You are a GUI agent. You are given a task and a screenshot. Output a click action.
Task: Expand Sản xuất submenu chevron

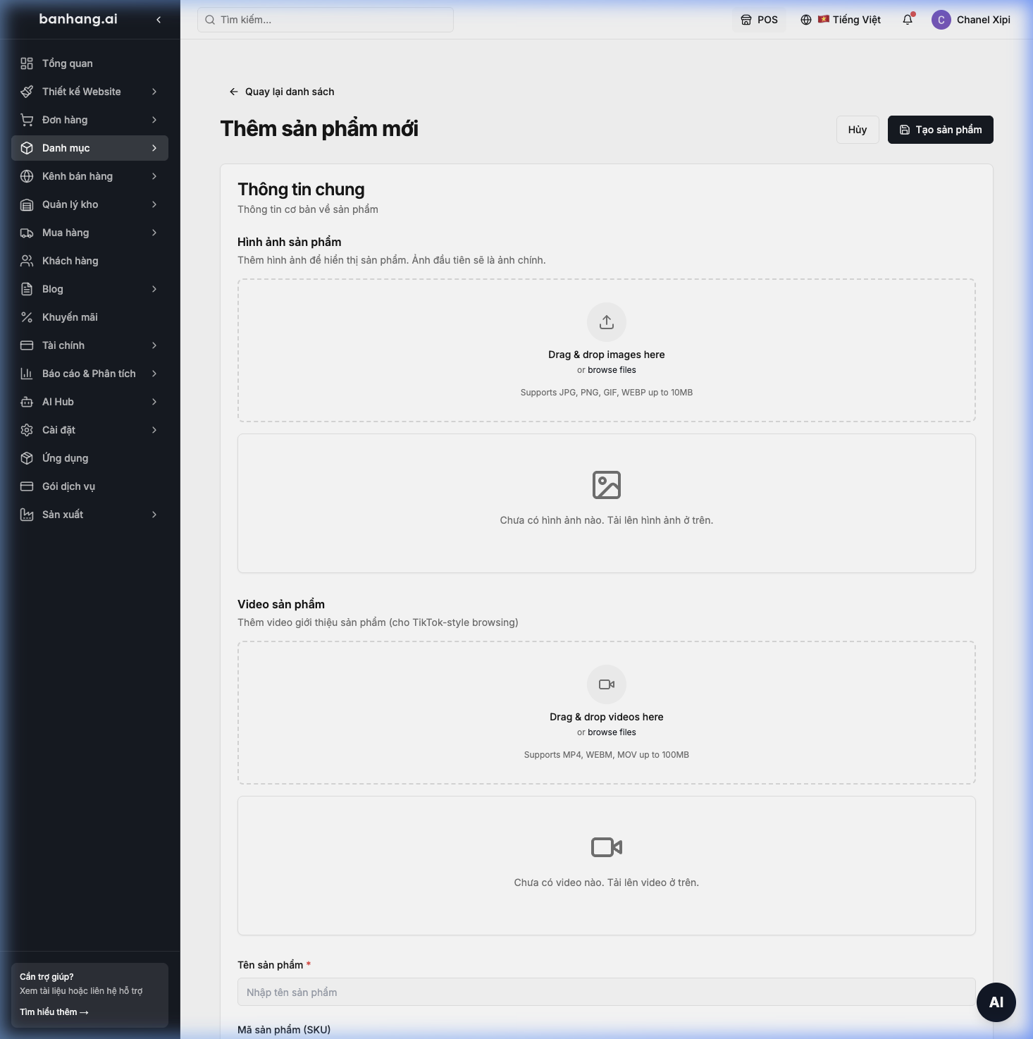point(154,515)
